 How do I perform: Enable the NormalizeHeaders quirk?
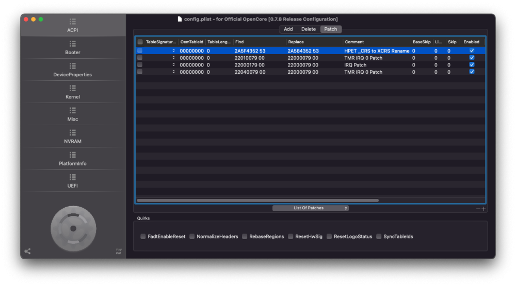tap(192, 237)
